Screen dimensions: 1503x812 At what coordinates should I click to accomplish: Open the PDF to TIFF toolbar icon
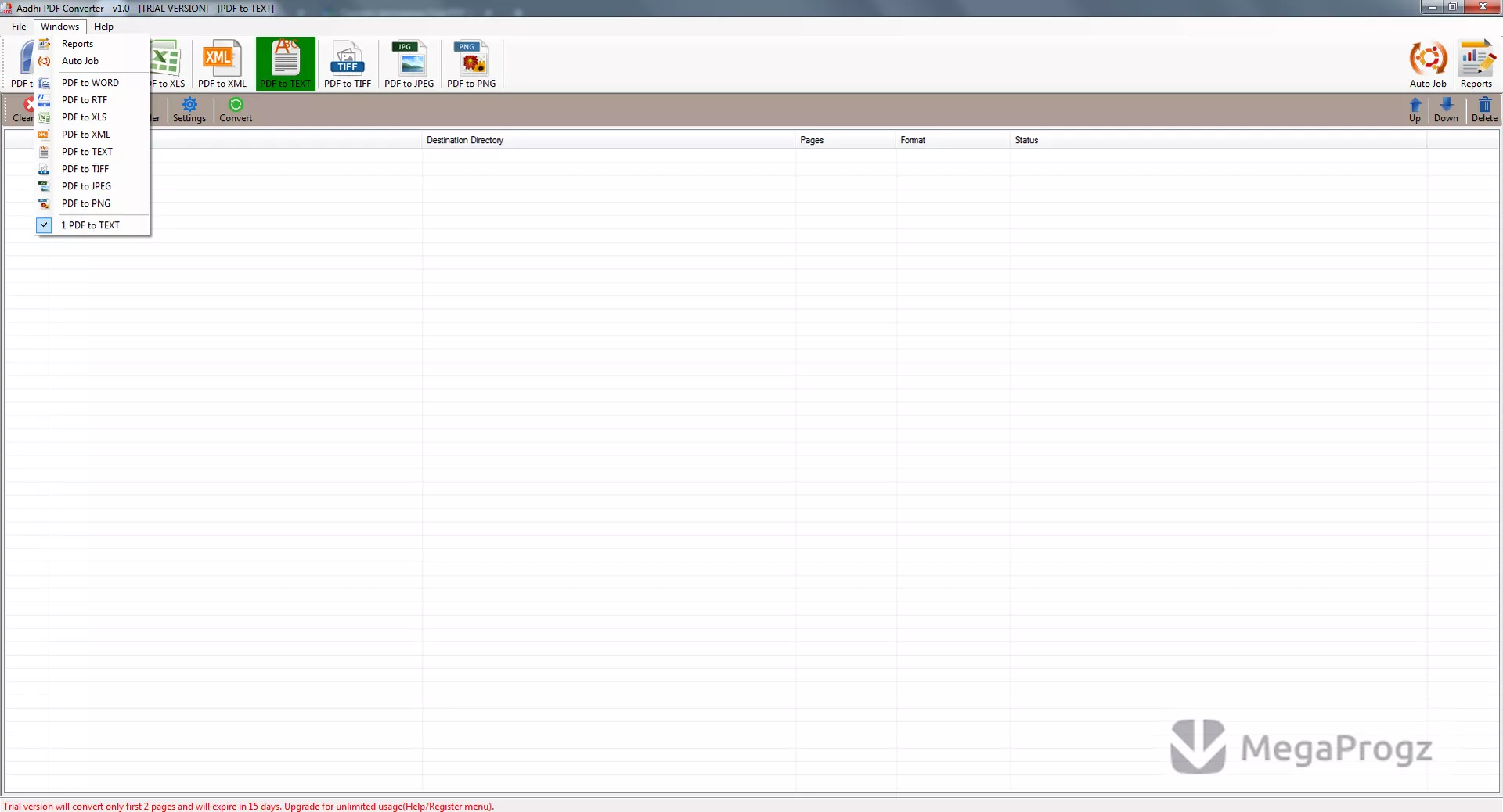[x=348, y=64]
